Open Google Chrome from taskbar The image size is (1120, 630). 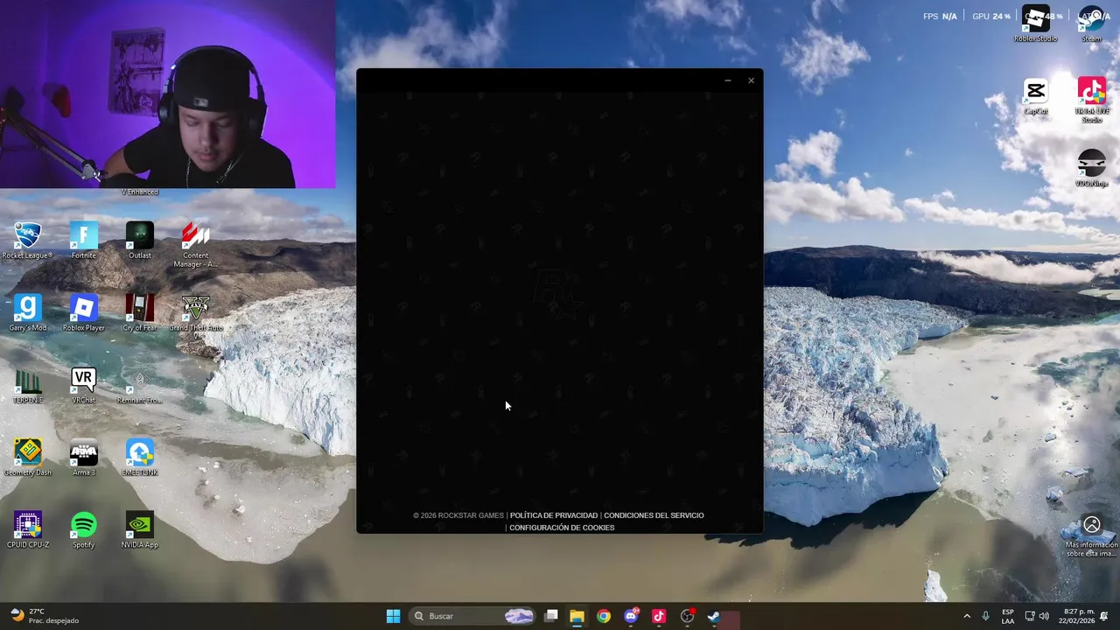click(604, 616)
